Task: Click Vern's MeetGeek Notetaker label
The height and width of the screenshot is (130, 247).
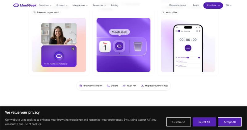Action: click(x=56, y=64)
